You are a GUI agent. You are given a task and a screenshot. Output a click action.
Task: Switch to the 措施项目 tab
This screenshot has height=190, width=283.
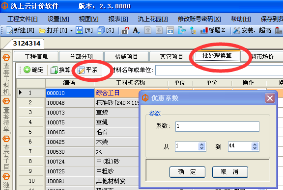click(x=126, y=56)
